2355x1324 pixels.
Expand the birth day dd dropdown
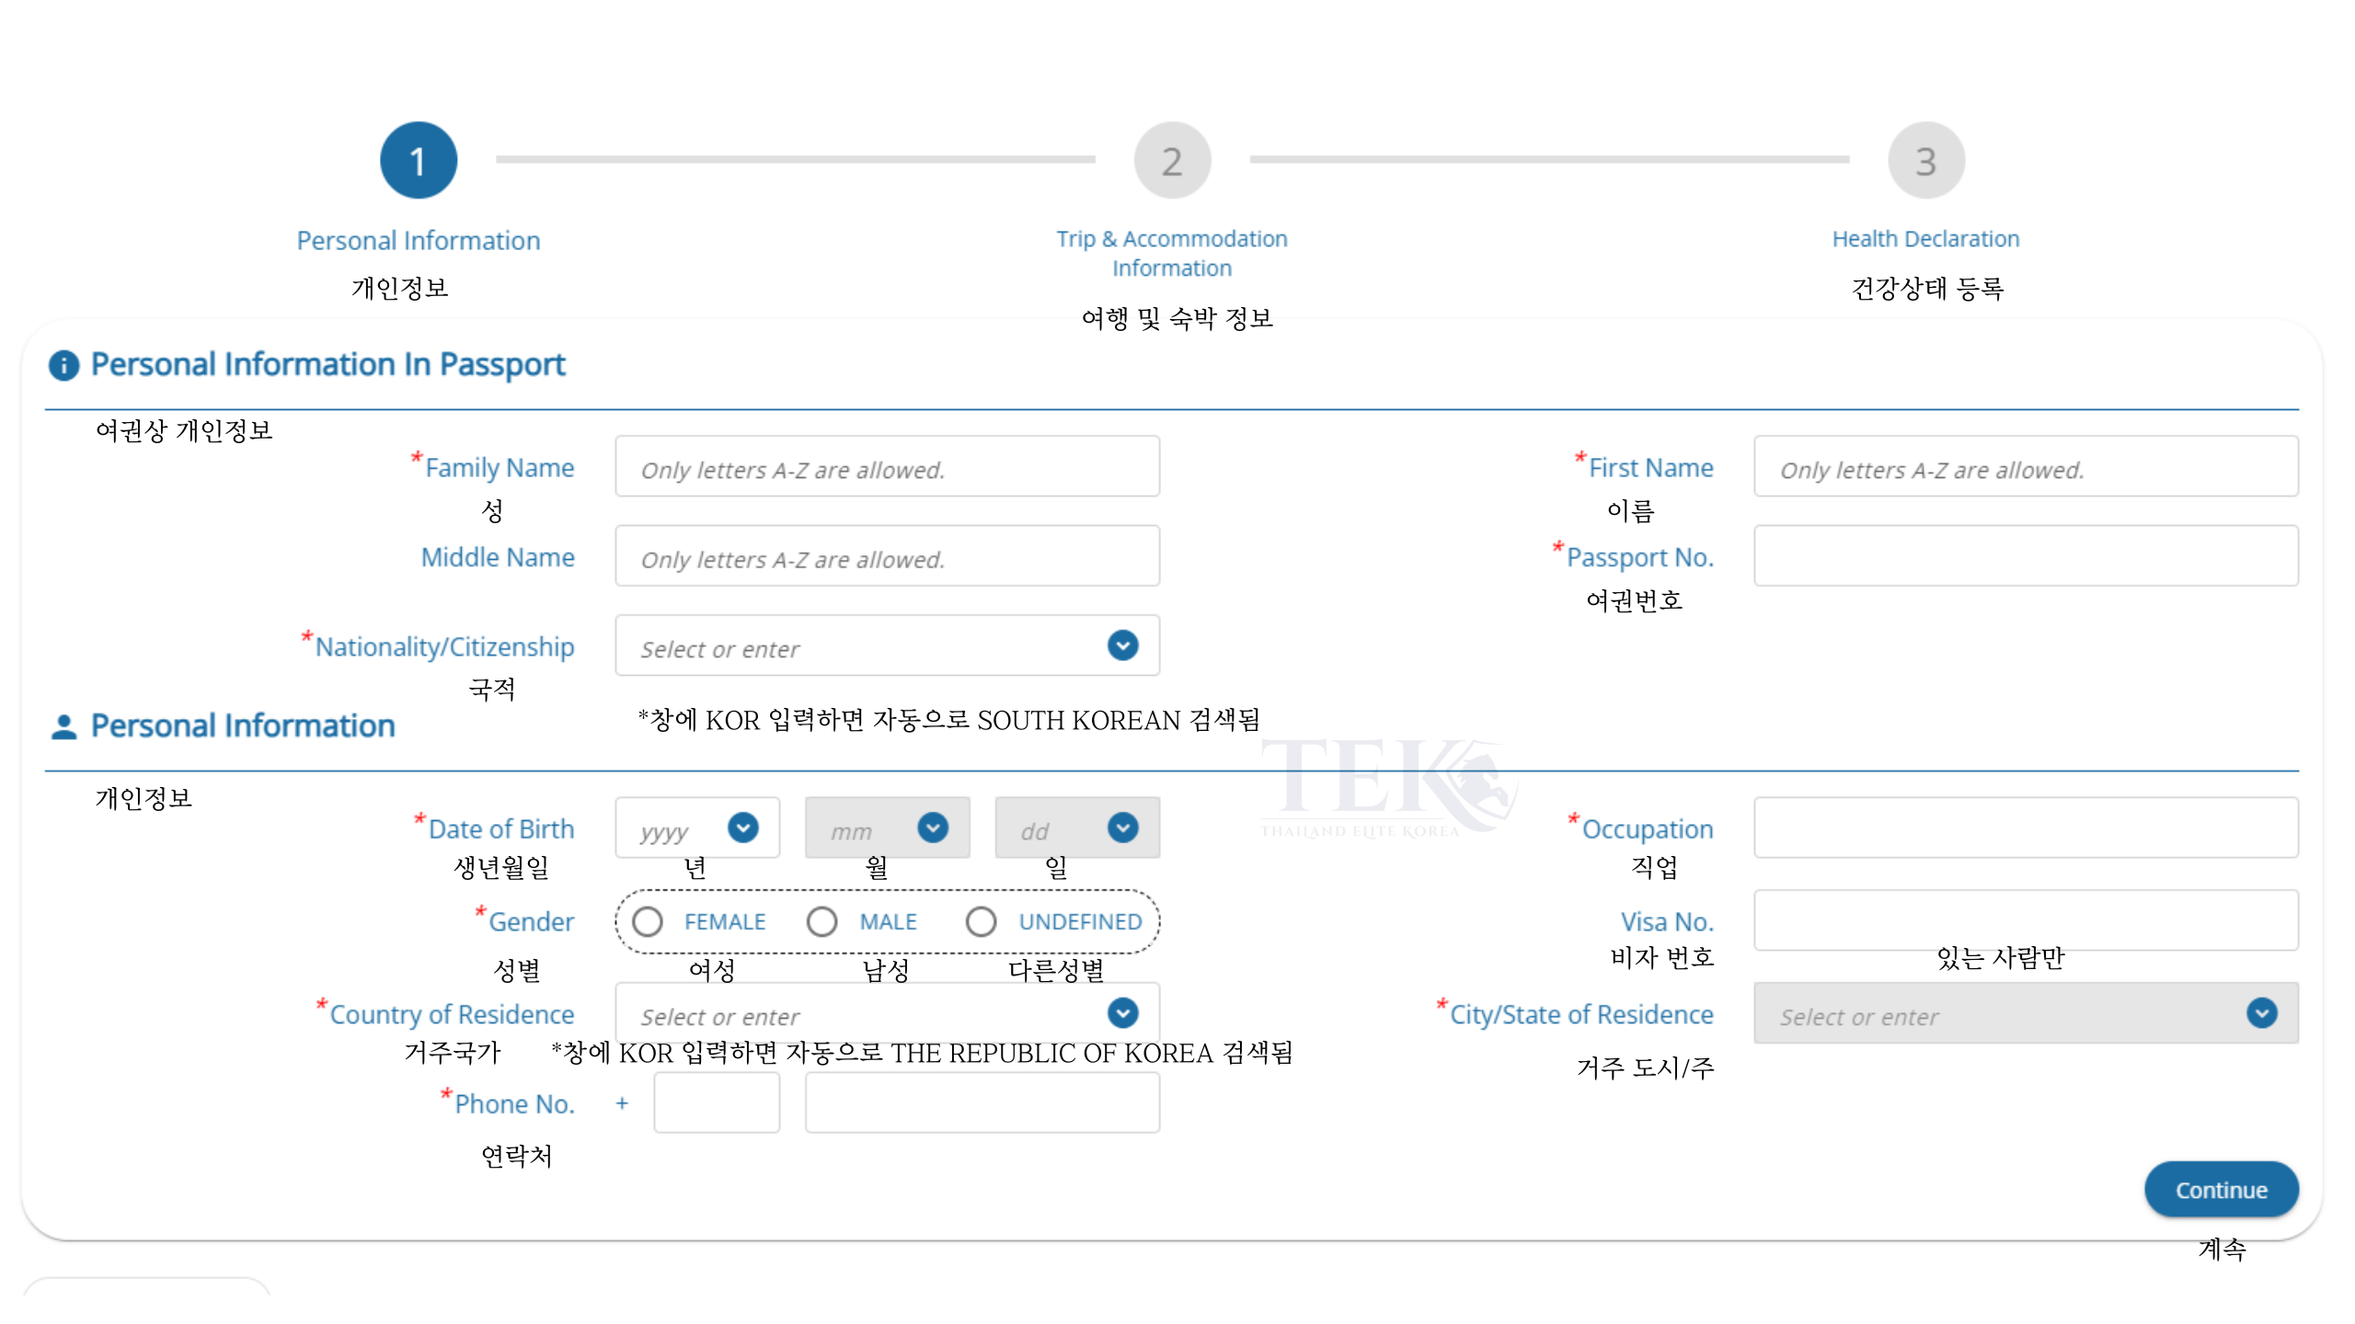[x=1122, y=827]
